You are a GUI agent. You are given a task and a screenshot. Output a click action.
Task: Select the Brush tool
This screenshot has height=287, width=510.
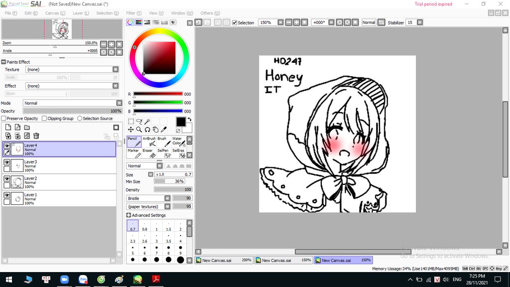click(164, 142)
